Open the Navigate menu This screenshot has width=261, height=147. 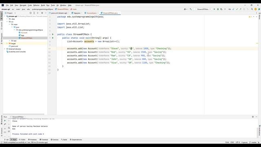(23, 5)
